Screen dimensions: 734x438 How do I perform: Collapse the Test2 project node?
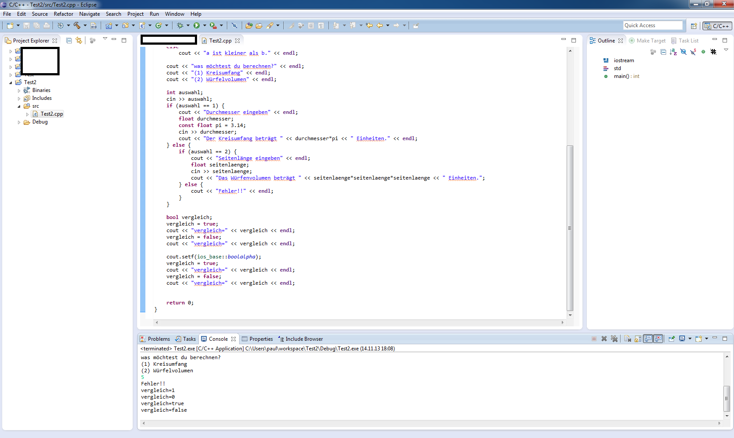(11, 82)
